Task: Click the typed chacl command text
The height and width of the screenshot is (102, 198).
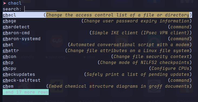Action: tap(15, 3)
